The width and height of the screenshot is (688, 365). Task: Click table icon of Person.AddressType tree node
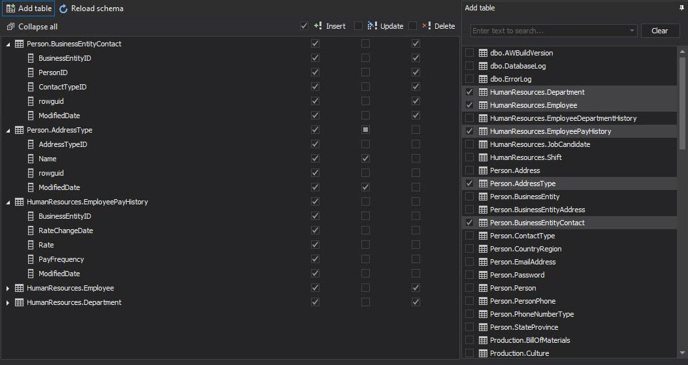pyautogui.click(x=20, y=130)
